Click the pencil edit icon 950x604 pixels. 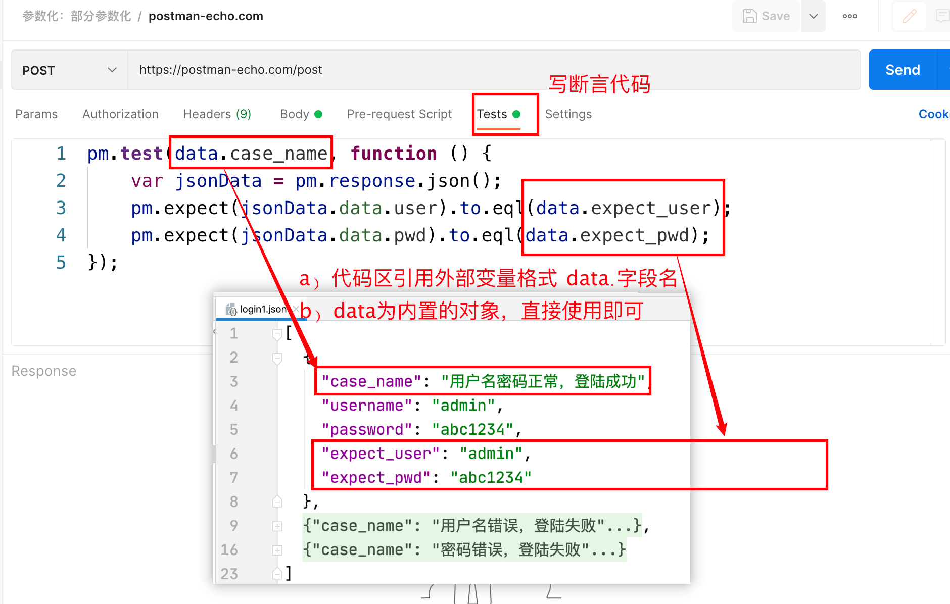[x=909, y=16]
